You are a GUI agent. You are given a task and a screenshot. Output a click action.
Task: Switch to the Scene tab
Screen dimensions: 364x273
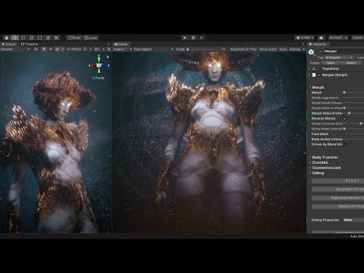click(x=9, y=44)
